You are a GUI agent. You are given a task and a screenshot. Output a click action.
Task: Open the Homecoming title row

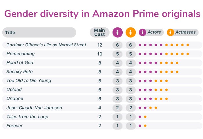[21, 54]
